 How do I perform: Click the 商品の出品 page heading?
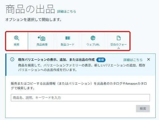click(x=30, y=9)
